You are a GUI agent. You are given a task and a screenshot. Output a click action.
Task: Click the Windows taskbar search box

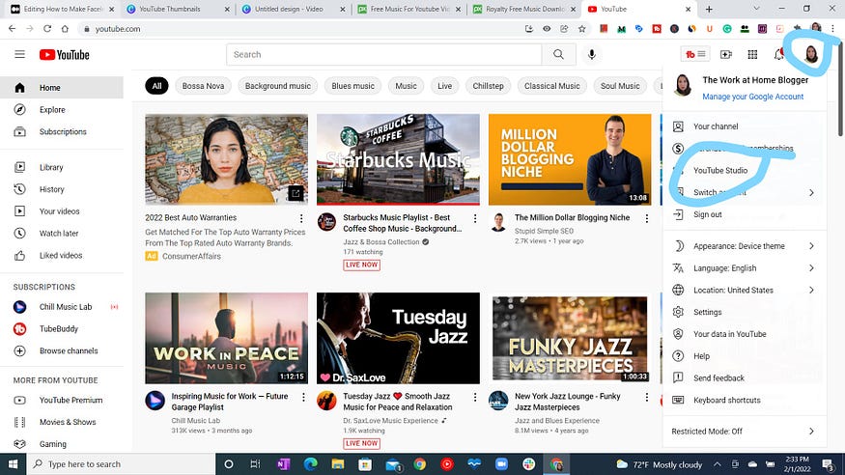pyautogui.click(x=121, y=464)
